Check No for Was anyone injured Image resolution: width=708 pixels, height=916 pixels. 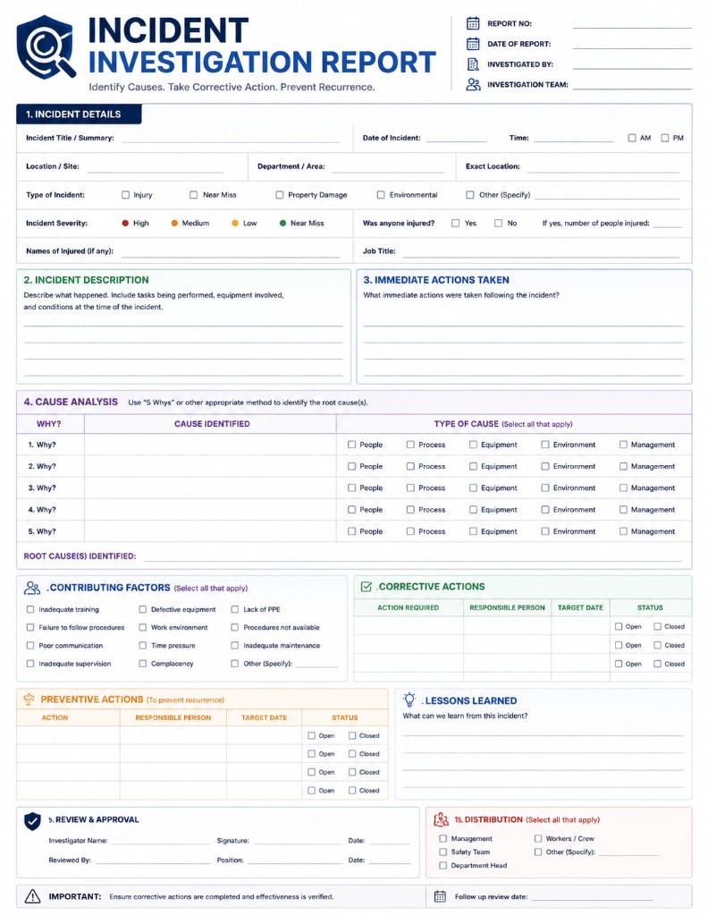(x=499, y=223)
